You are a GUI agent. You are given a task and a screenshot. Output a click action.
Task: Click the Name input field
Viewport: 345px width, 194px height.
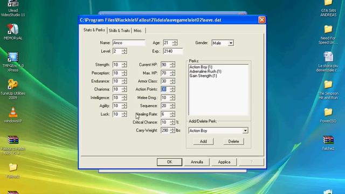click(129, 43)
